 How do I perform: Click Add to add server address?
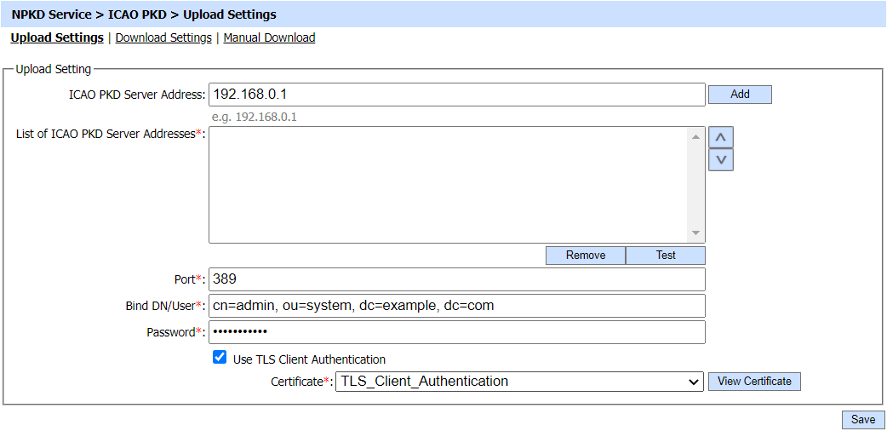point(740,95)
